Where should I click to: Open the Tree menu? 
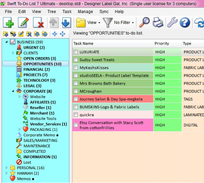[52, 12]
